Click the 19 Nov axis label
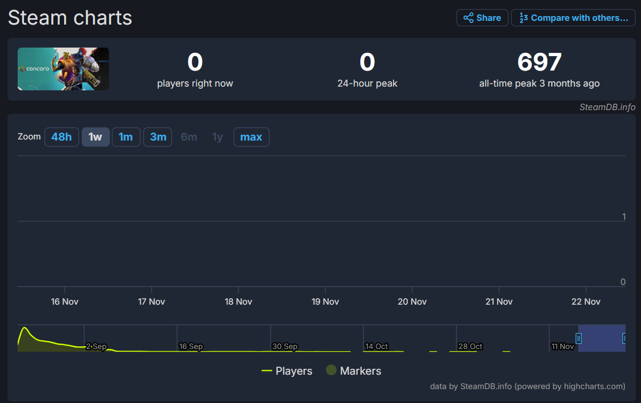This screenshot has width=641, height=403. pyautogui.click(x=325, y=301)
